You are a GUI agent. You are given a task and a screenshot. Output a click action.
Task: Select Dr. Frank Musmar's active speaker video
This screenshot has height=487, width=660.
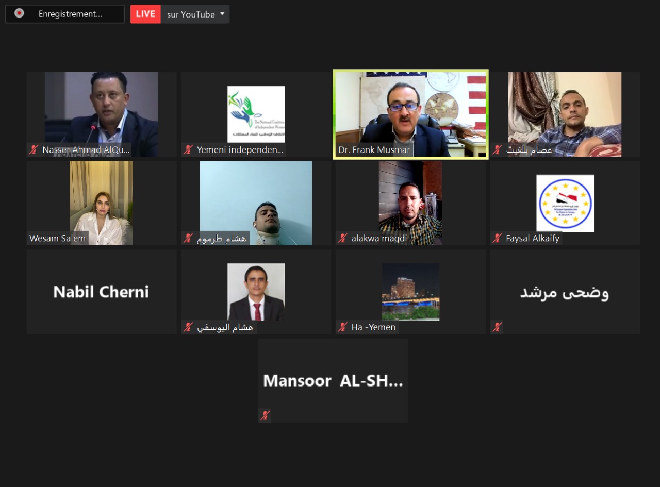[410, 114]
